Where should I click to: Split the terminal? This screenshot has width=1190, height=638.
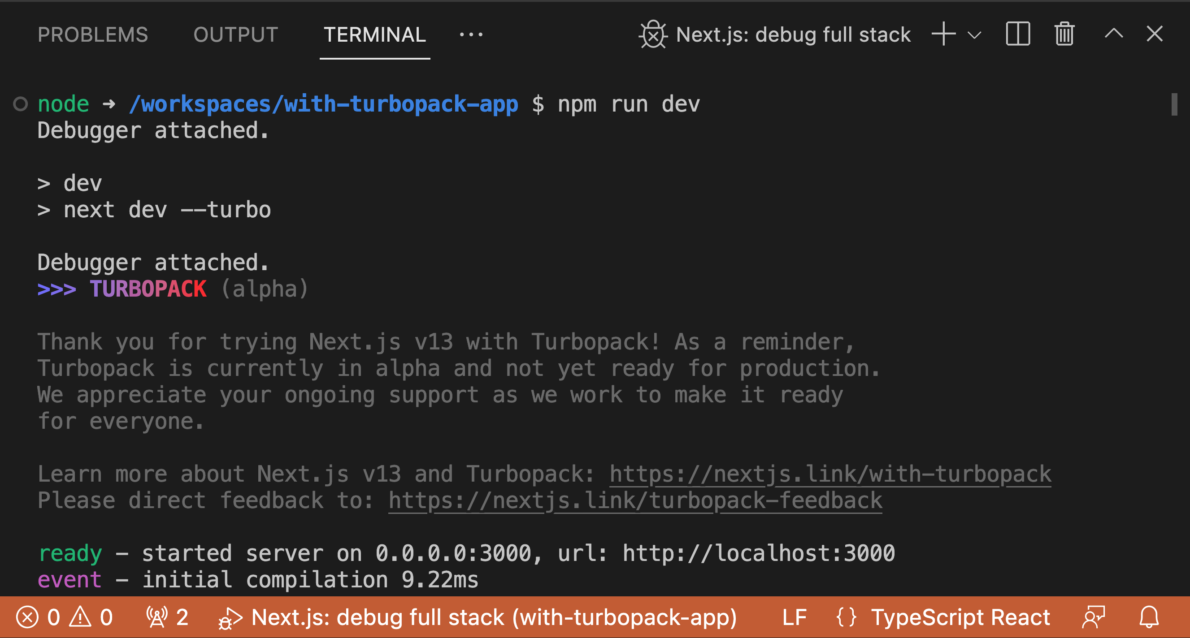(x=1018, y=34)
